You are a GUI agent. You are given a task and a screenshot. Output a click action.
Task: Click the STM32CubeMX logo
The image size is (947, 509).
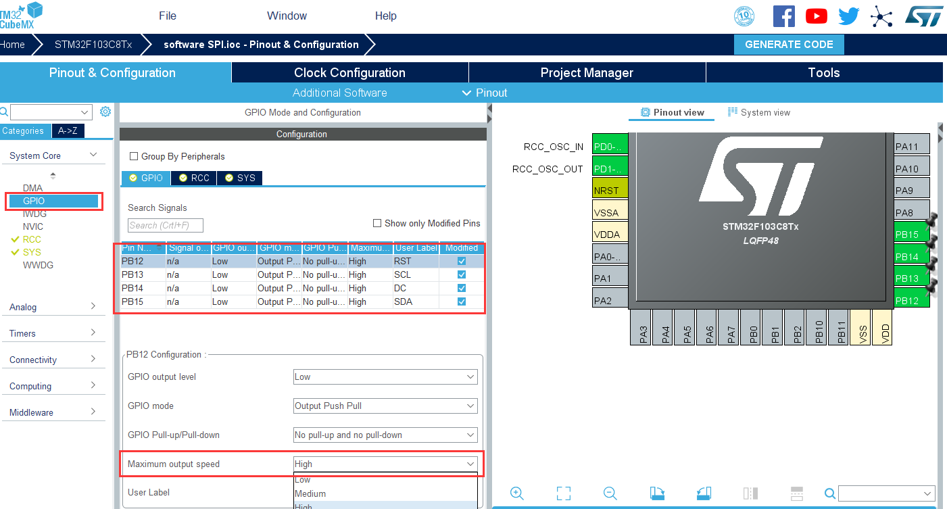click(22, 16)
